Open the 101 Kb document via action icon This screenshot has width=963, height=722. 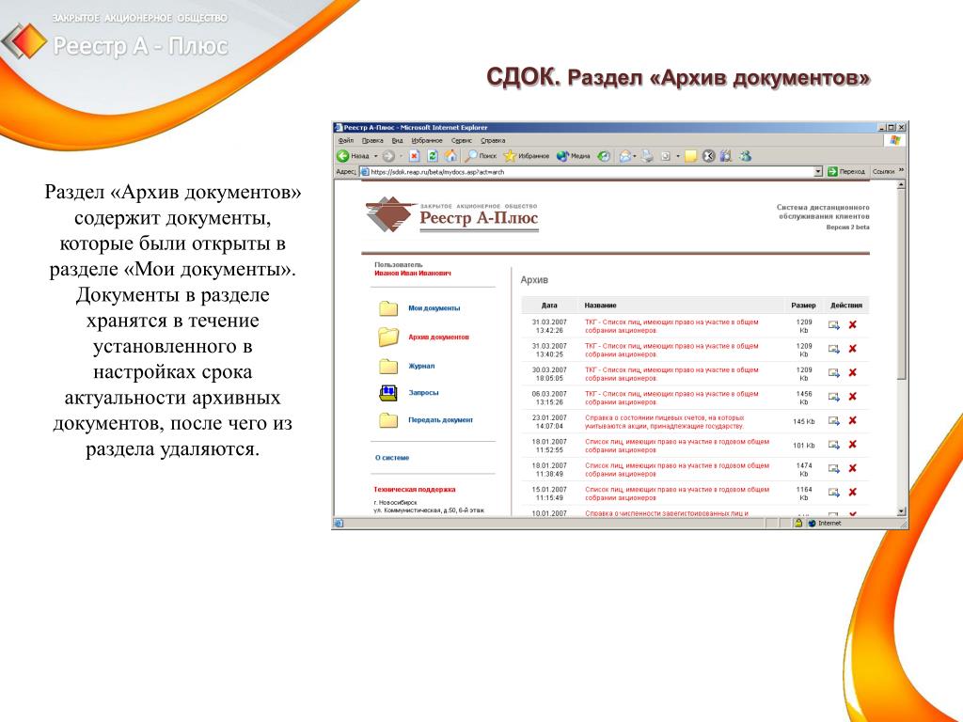click(833, 445)
